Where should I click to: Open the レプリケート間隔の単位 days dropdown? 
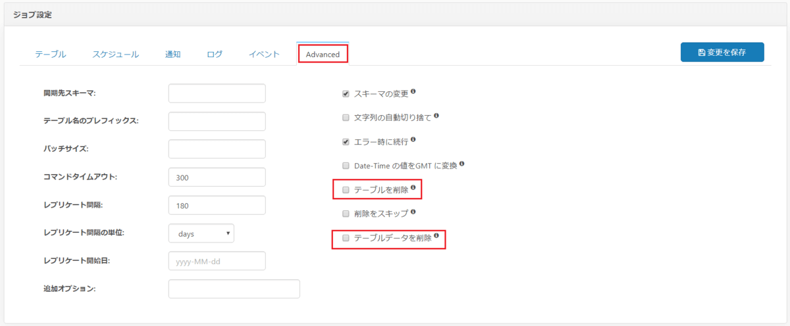point(201,233)
